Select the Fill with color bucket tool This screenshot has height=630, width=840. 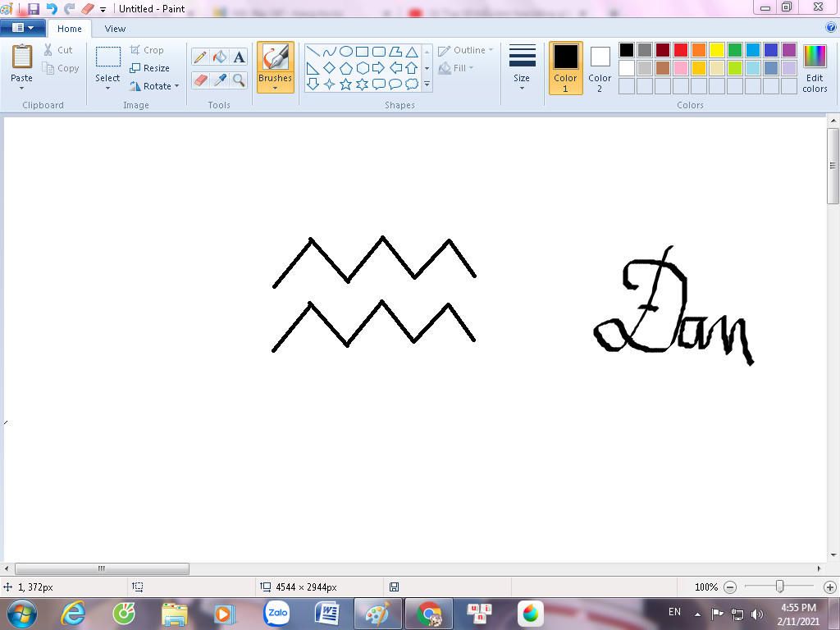(x=220, y=57)
